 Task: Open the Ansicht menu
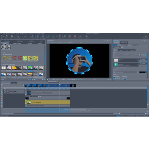[x=36, y=34]
